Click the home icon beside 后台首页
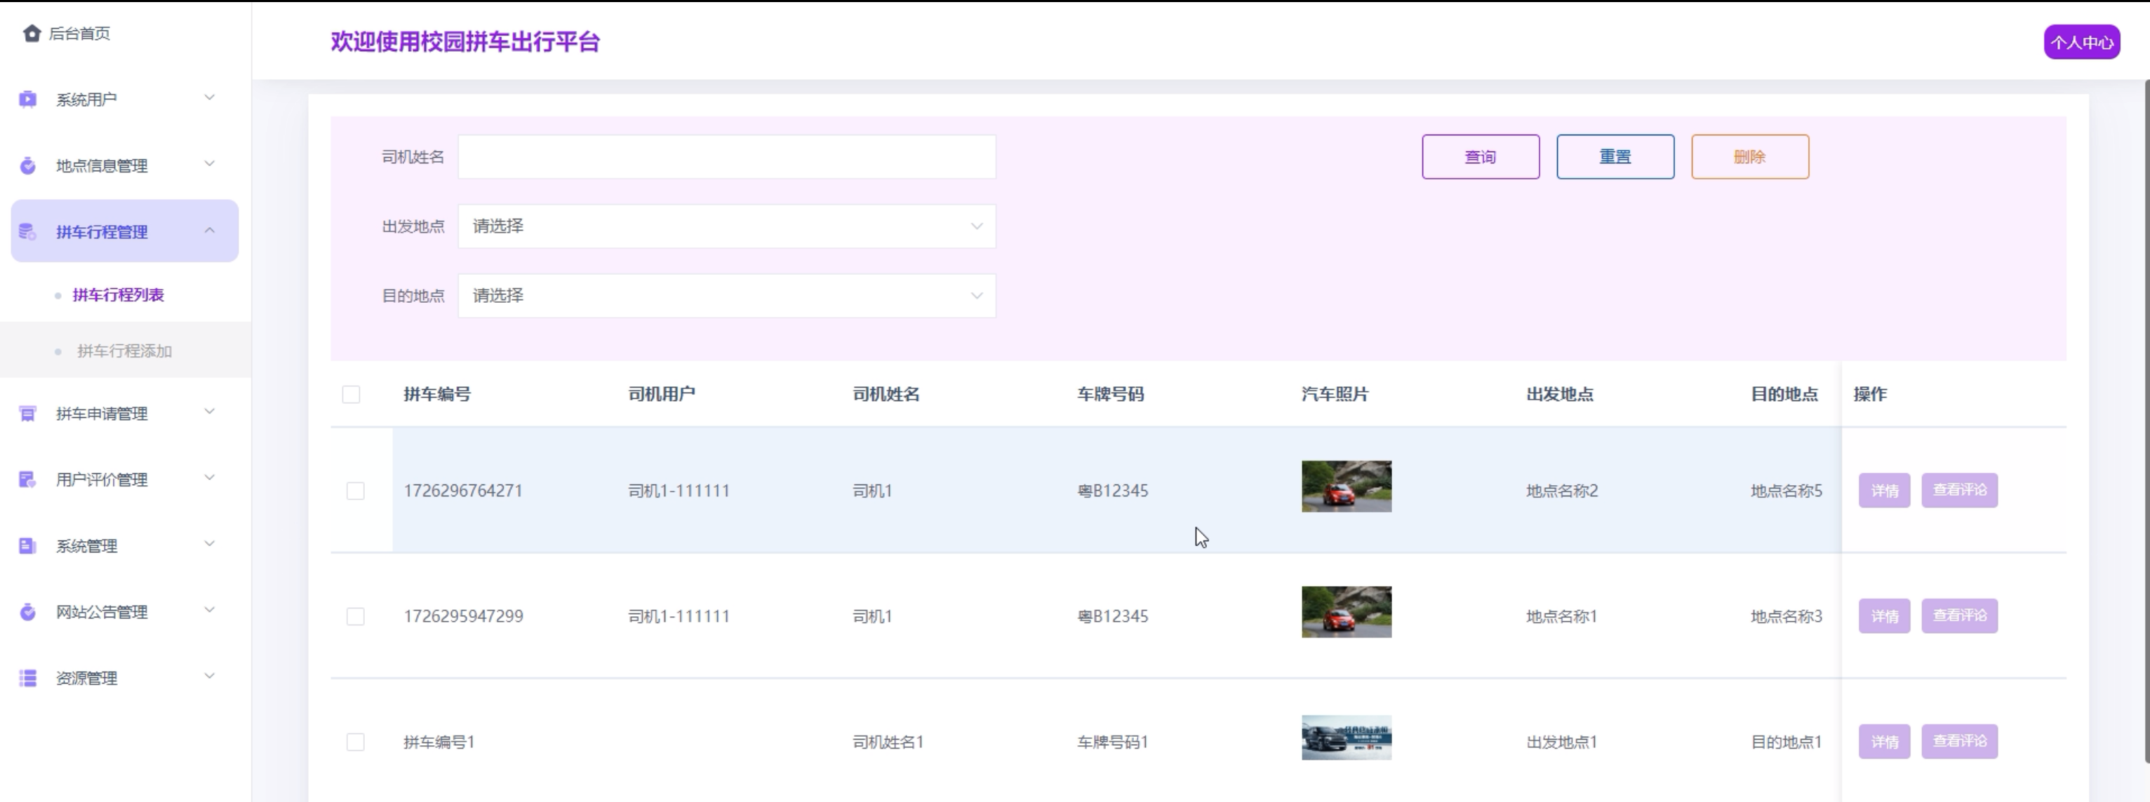 pos(32,34)
